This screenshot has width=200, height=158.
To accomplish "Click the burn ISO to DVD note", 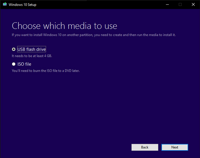I will [x=46, y=71].
